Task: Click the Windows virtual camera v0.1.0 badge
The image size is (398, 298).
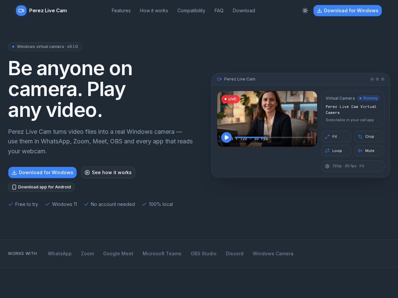Action: pos(45,47)
